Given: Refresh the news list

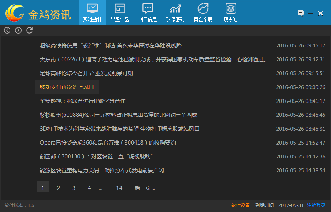Looking at the screenshot, I should click(29, 30).
